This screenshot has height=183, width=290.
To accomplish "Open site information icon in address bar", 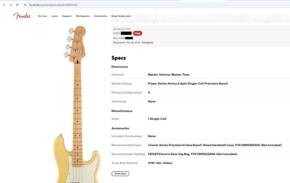I will click(25, 5).
